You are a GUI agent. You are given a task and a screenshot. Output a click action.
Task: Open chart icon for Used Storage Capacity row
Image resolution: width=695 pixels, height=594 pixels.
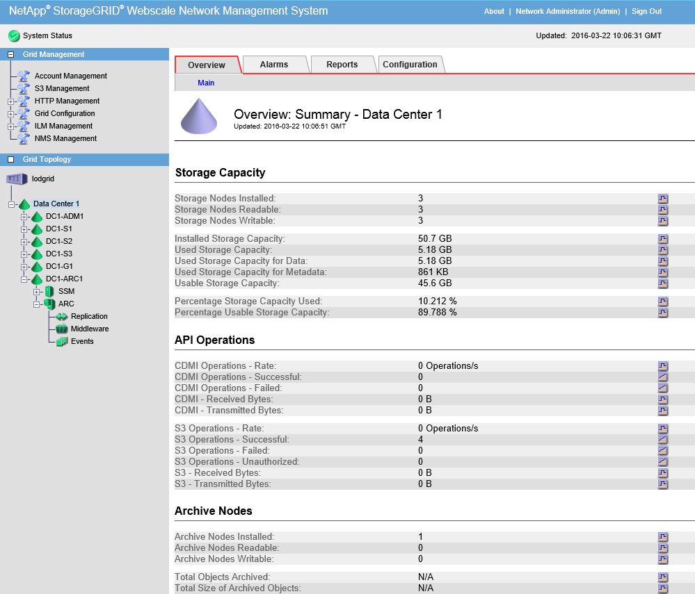point(662,250)
